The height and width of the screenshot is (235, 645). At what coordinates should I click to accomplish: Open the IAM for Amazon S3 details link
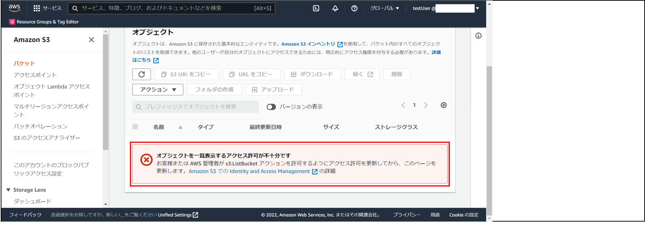click(x=253, y=171)
